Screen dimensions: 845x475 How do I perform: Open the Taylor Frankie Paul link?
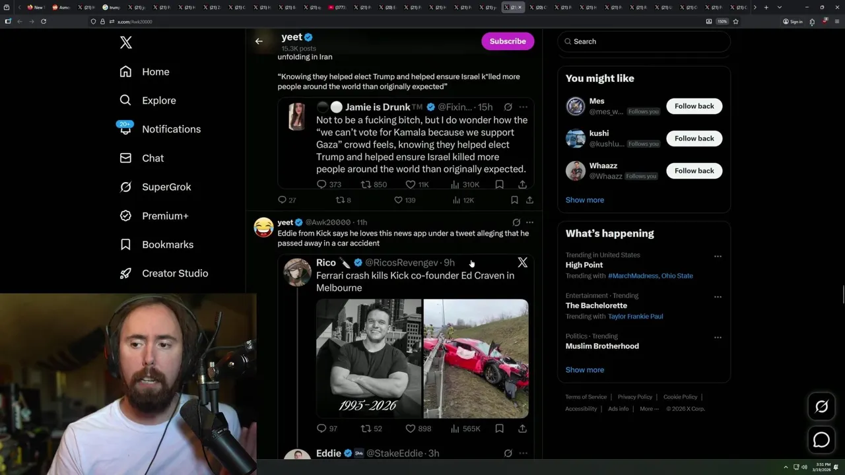tap(635, 317)
